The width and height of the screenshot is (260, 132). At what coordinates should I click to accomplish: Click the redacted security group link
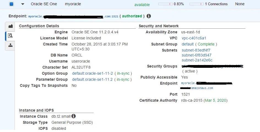click(x=212, y=66)
